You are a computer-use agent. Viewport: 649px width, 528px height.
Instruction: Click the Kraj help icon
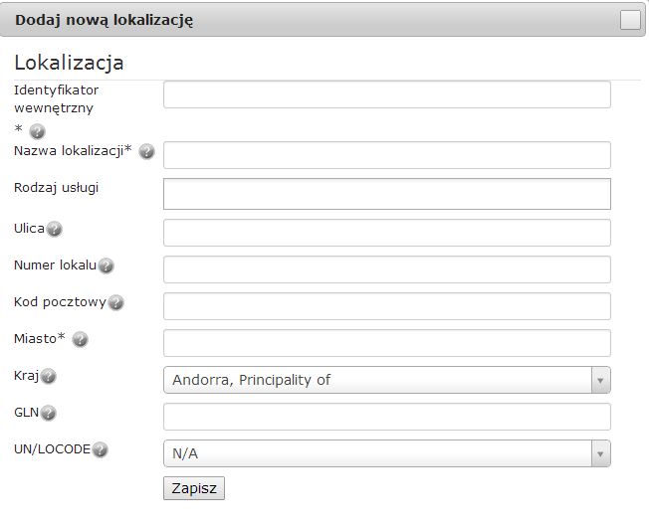[x=48, y=376]
